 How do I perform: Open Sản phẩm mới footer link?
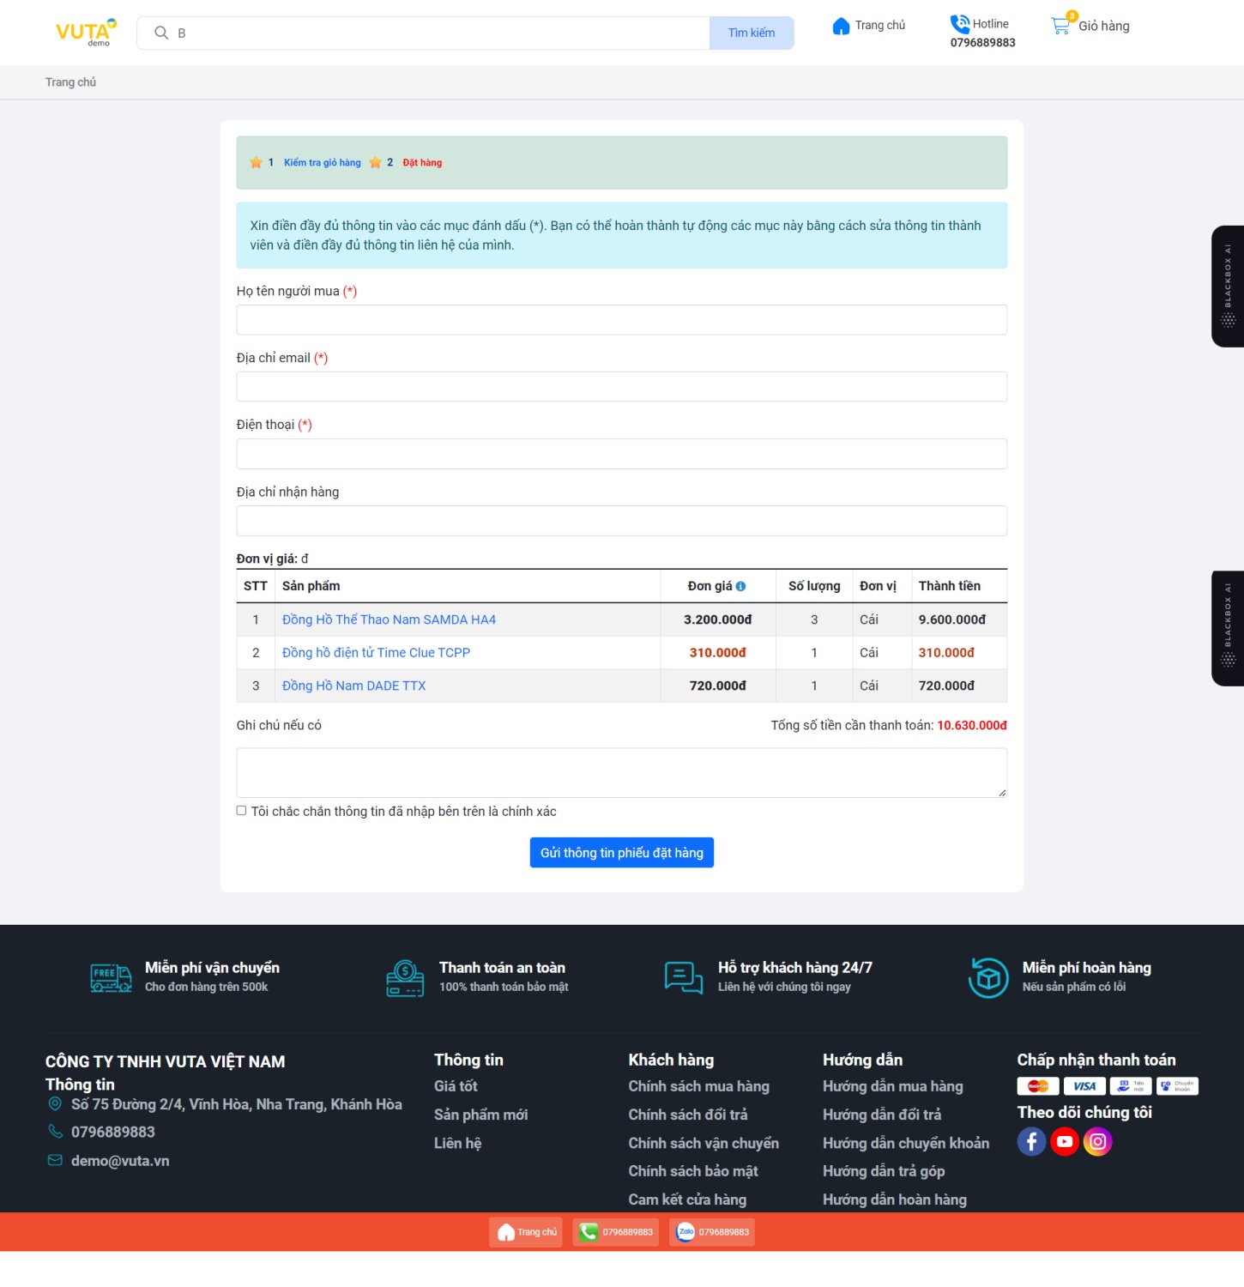[480, 1115]
